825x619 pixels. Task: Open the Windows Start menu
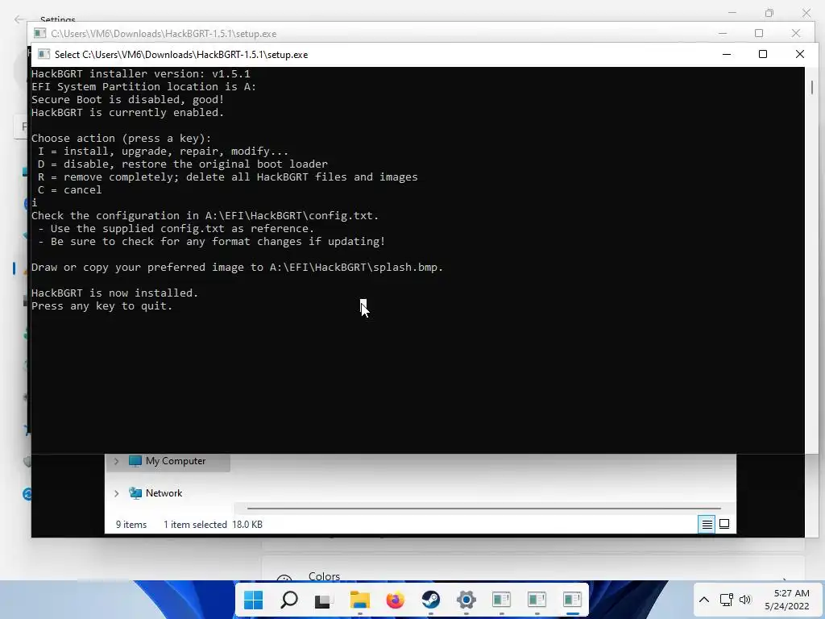pos(253,600)
